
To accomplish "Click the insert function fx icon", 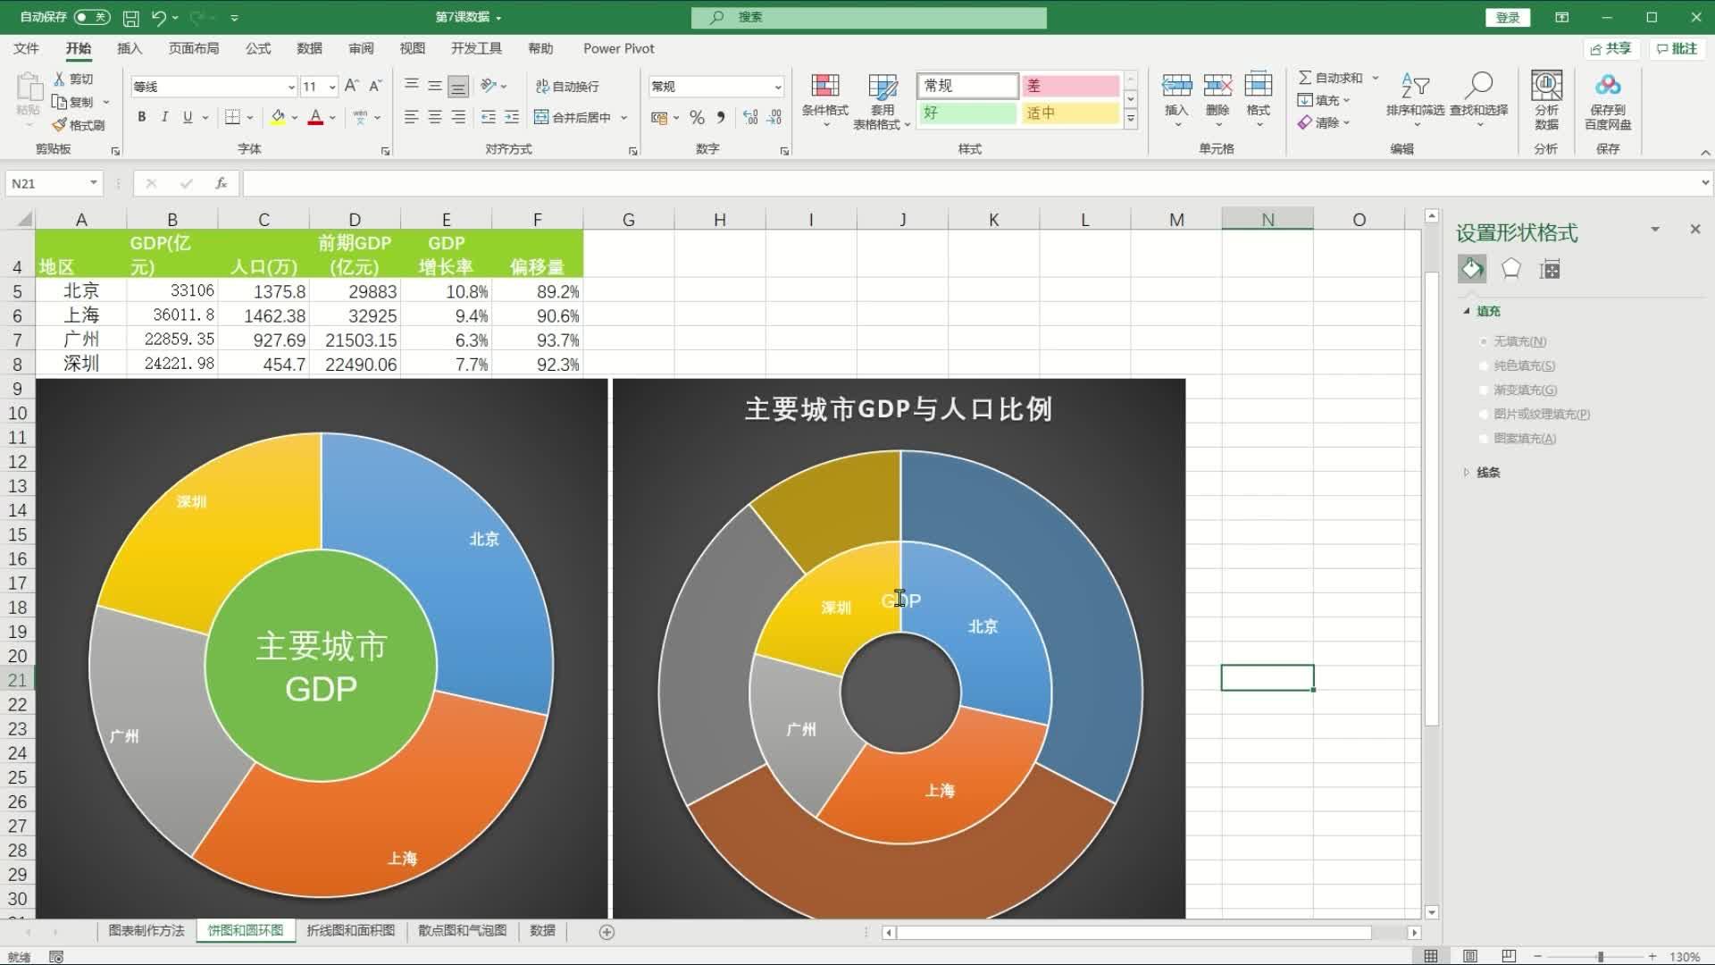I will point(221,183).
